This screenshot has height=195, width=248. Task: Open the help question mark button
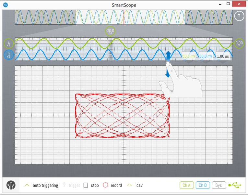(x=239, y=16)
